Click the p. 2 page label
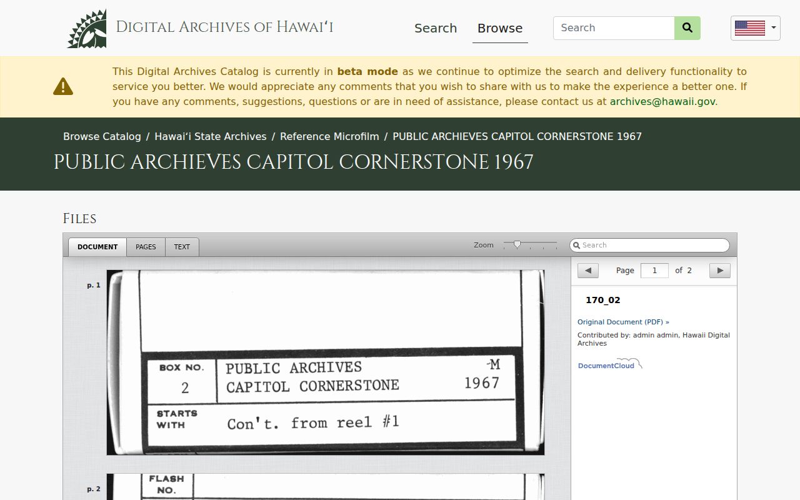Viewport: 800px width, 500px height. click(x=94, y=489)
